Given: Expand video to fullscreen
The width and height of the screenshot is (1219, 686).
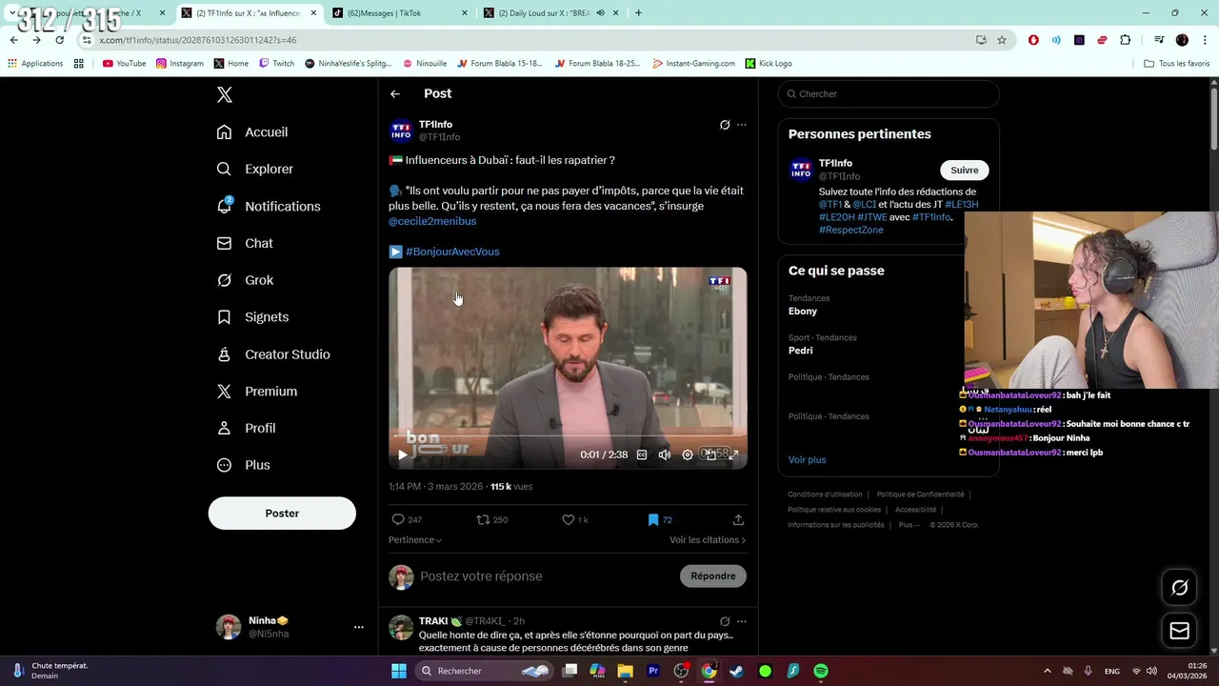Looking at the screenshot, I should [x=733, y=455].
